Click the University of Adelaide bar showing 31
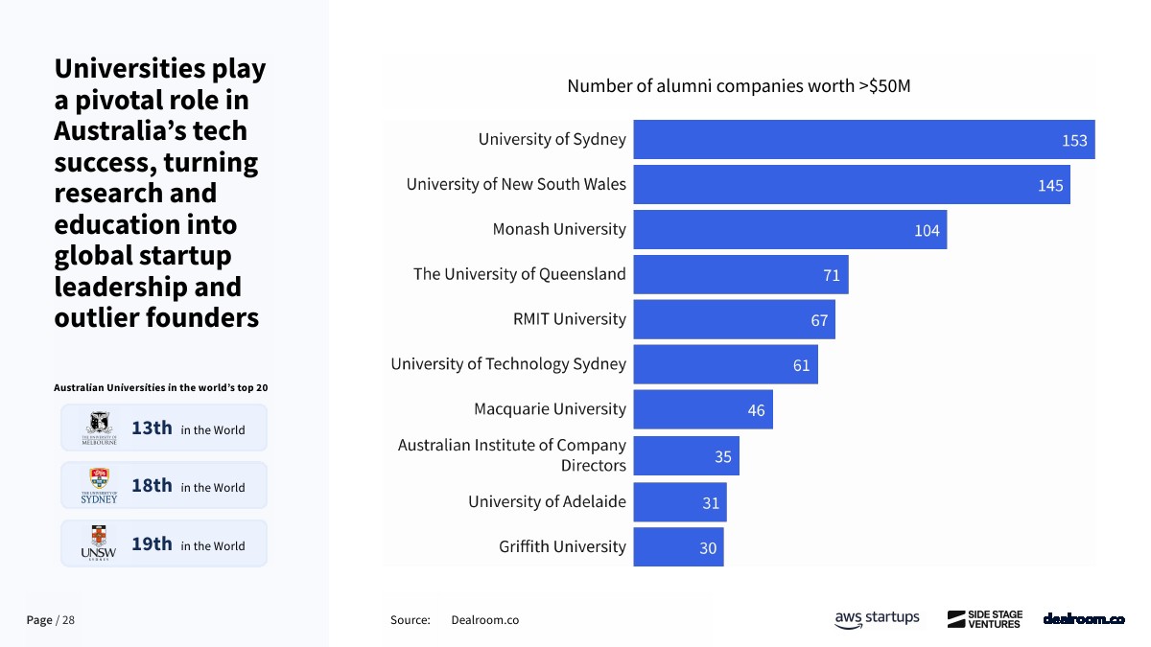 [x=679, y=502]
